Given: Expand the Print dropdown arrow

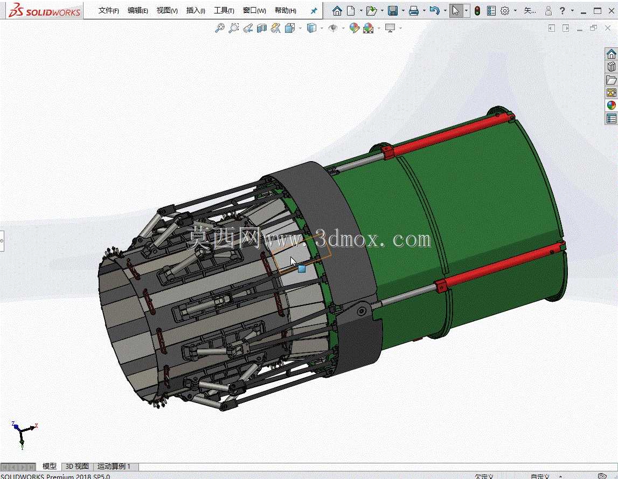Looking at the screenshot, I should (x=424, y=11).
